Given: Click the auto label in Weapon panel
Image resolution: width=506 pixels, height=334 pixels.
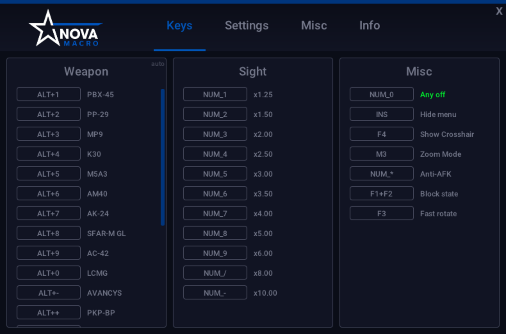Looking at the screenshot, I should 158,64.
